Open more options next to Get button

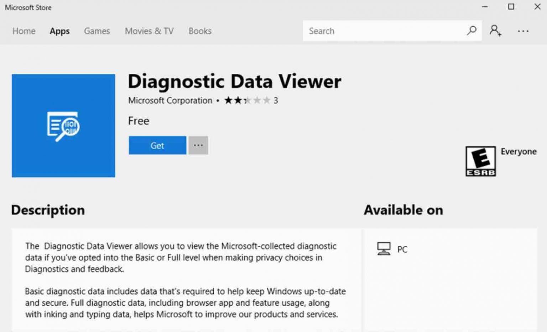pos(198,145)
